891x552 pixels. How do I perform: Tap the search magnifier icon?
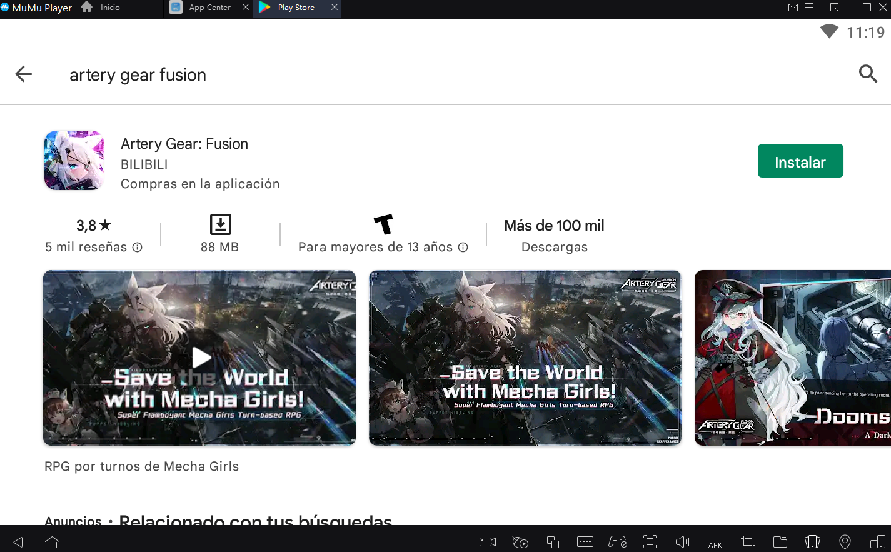[x=867, y=74]
